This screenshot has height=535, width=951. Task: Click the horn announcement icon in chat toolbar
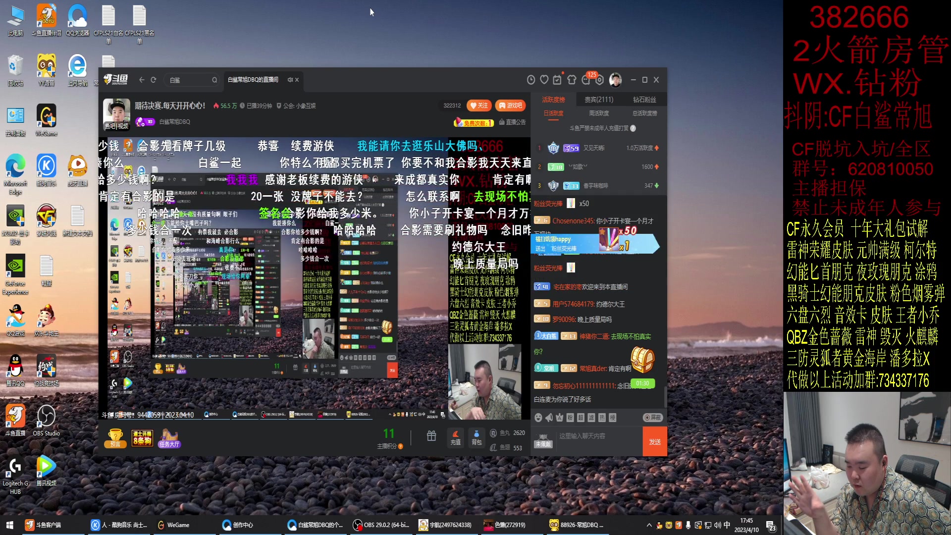[x=549, y=418]
